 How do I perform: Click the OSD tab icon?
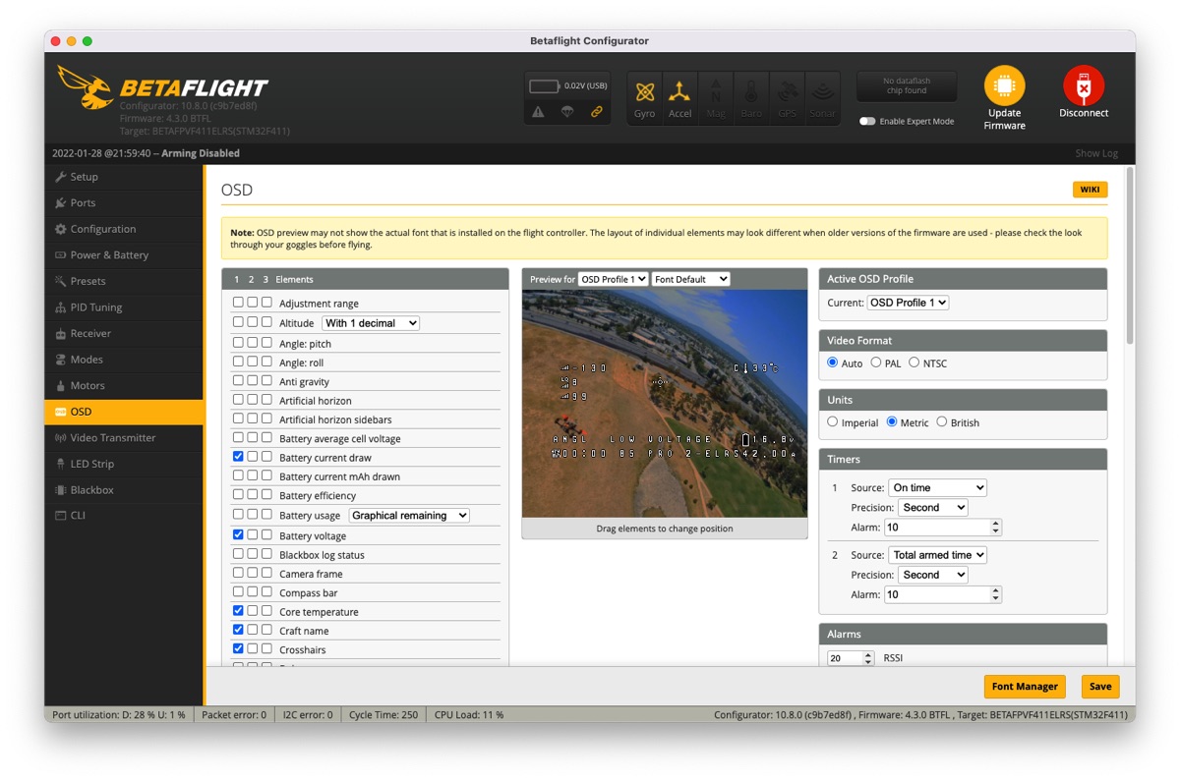61,412
